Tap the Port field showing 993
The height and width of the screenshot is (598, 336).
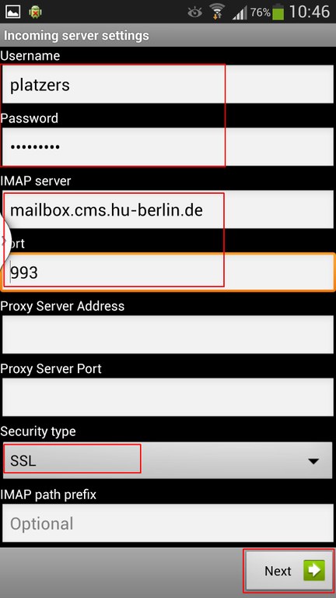(168, 273)
